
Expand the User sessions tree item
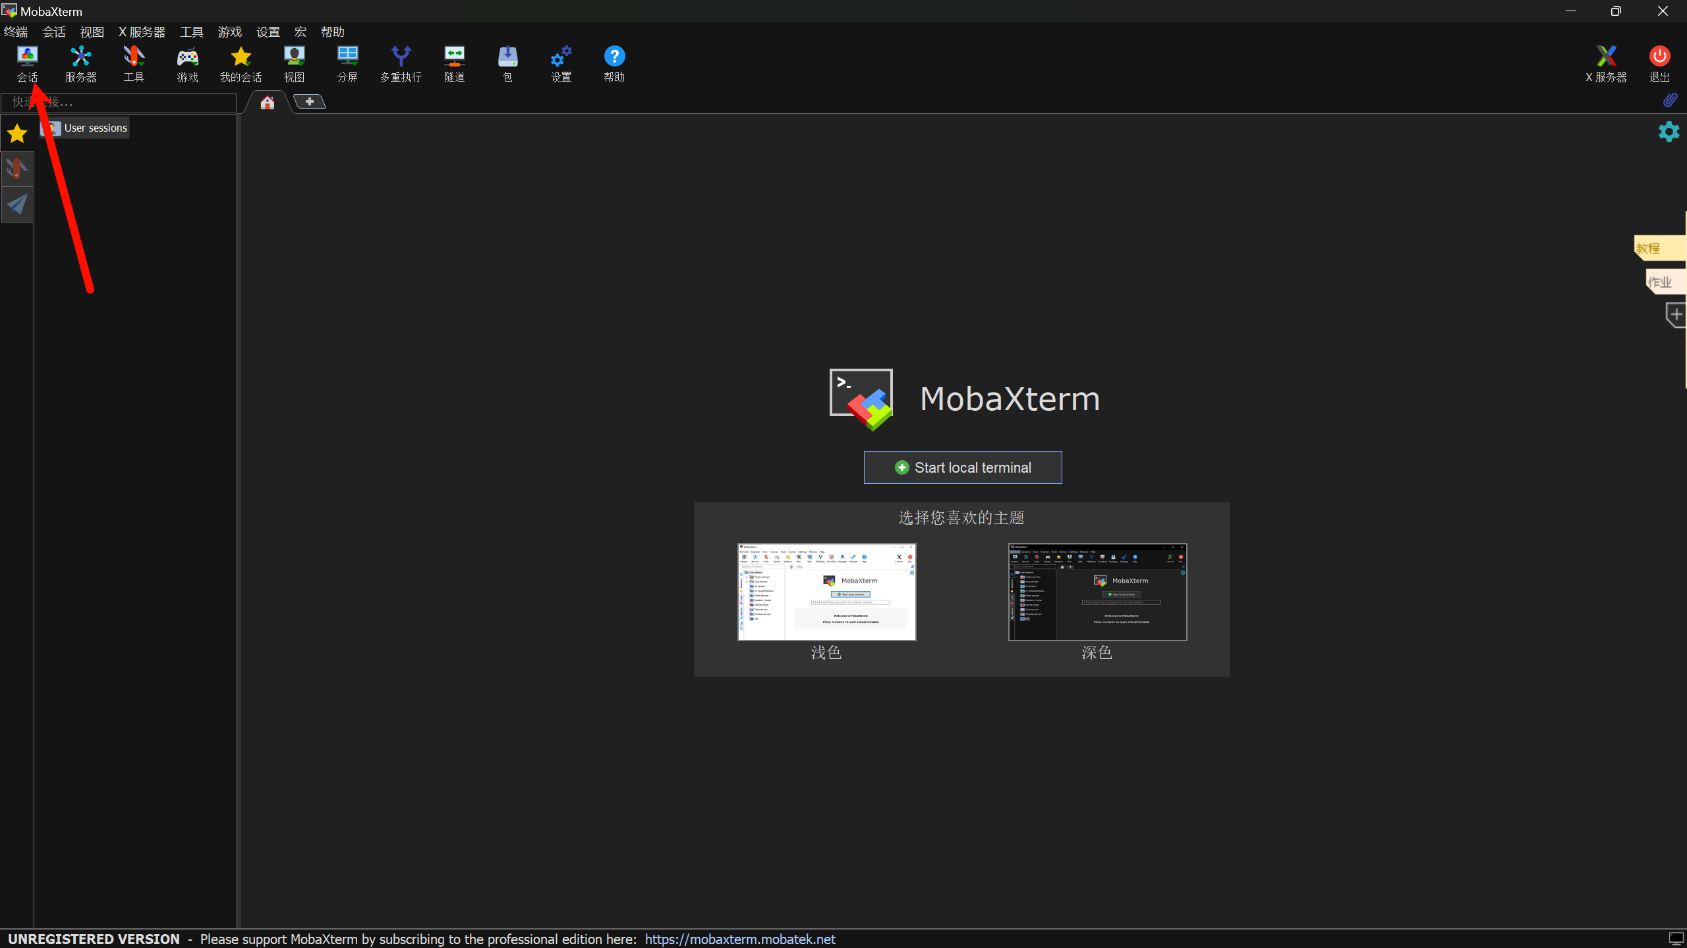pyautogui.click(x=95, y=128)
